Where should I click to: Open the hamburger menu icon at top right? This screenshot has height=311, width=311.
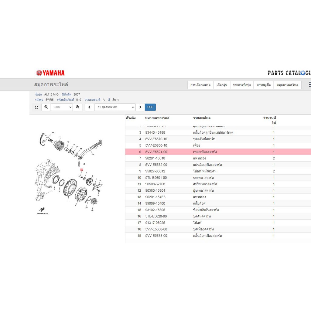pyautogui.click(x=309, y=84)
